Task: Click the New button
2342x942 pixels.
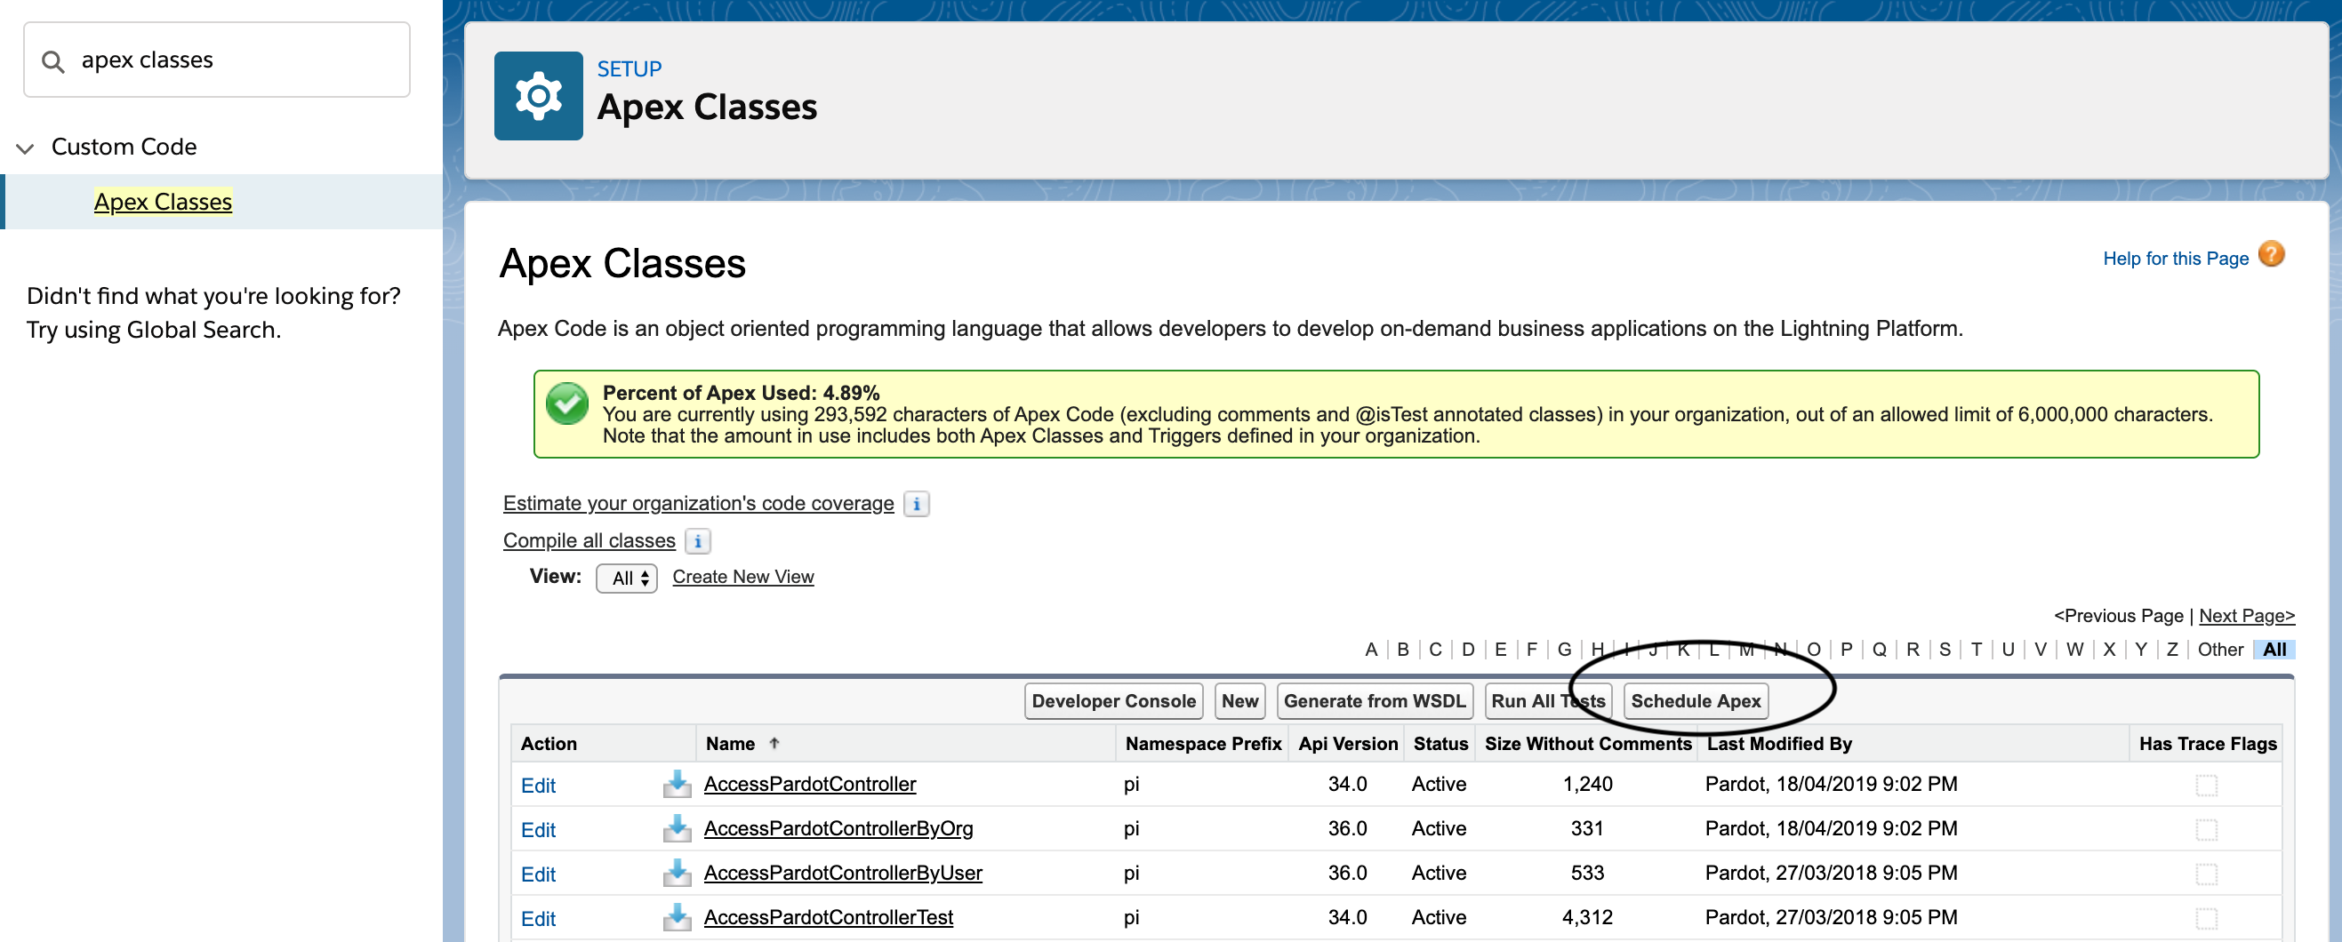Action: (x=1239, y=701)
